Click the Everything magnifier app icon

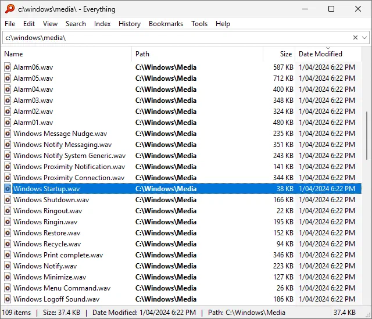(x=10, y=9)
